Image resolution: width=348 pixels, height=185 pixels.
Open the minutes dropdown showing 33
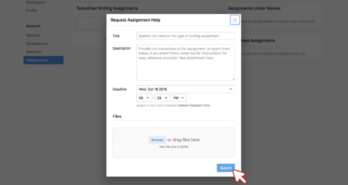point(162,98)
